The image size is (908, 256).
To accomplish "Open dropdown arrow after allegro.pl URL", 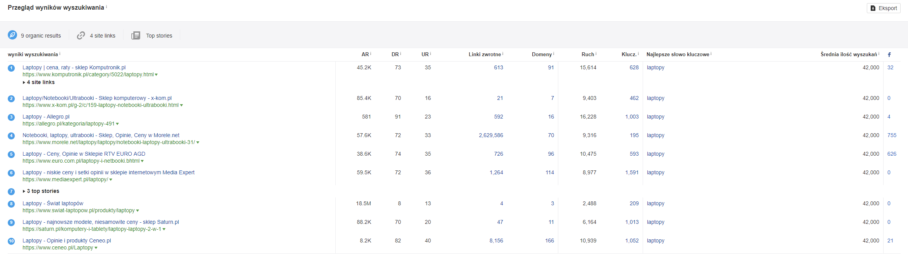I will (117, 124).
